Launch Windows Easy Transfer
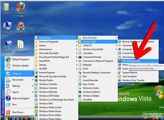This screenshot has width=164, height=120. point(138,80)
